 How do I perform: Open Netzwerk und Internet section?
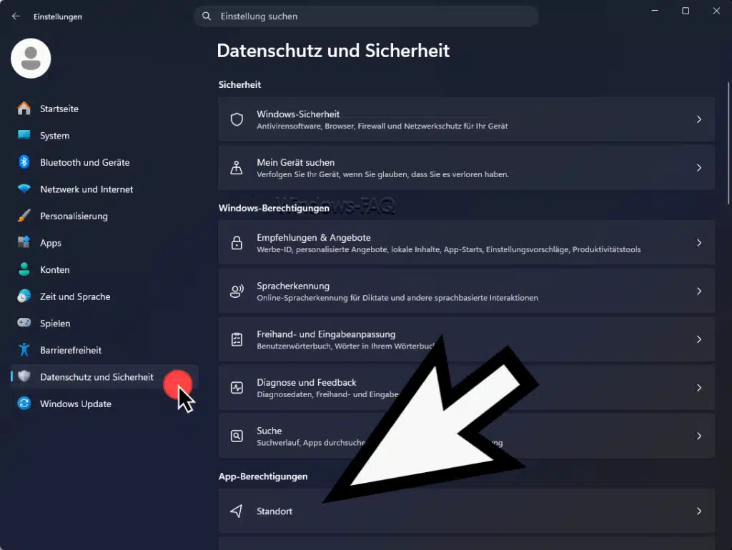click(x=104, y=189)
